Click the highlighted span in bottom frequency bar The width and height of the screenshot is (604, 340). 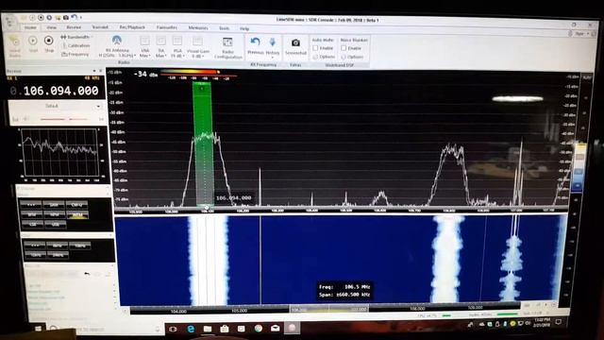pos(329,309)
